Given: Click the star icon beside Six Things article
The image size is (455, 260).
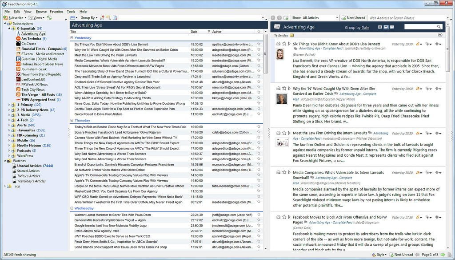Looking at the screenshot, I should 284,44.
